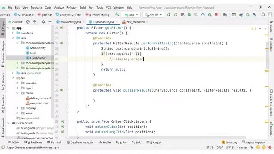Click the read-only lock icon in status bar
The image size is (274, 154).
251,148
